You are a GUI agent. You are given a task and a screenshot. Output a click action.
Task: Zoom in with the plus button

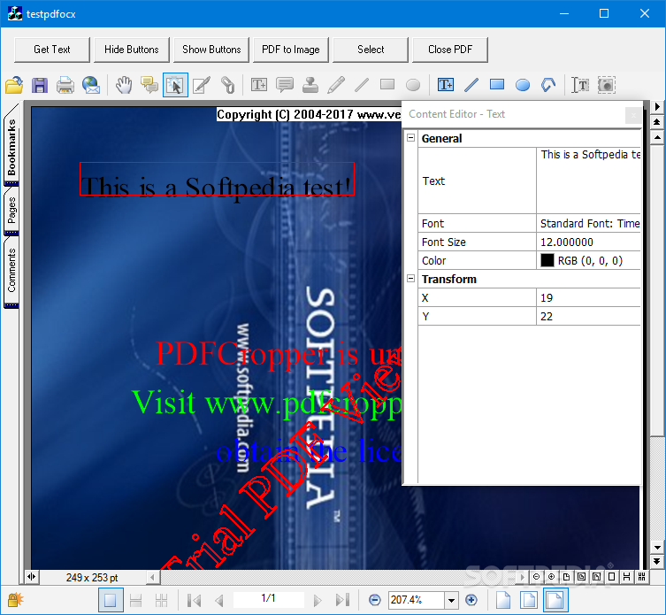point(471,600)
